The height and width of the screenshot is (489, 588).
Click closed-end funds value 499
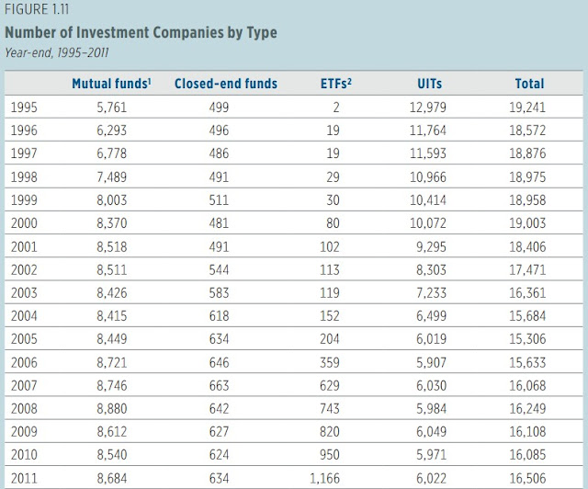(x=219, y=108)
